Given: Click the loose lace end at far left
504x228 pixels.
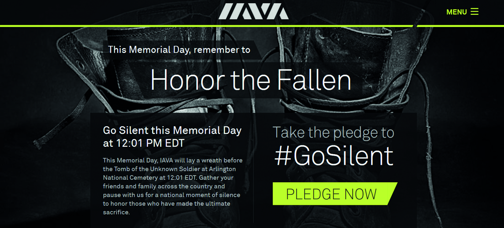Looking at the screenshot, I should point(37,144).
